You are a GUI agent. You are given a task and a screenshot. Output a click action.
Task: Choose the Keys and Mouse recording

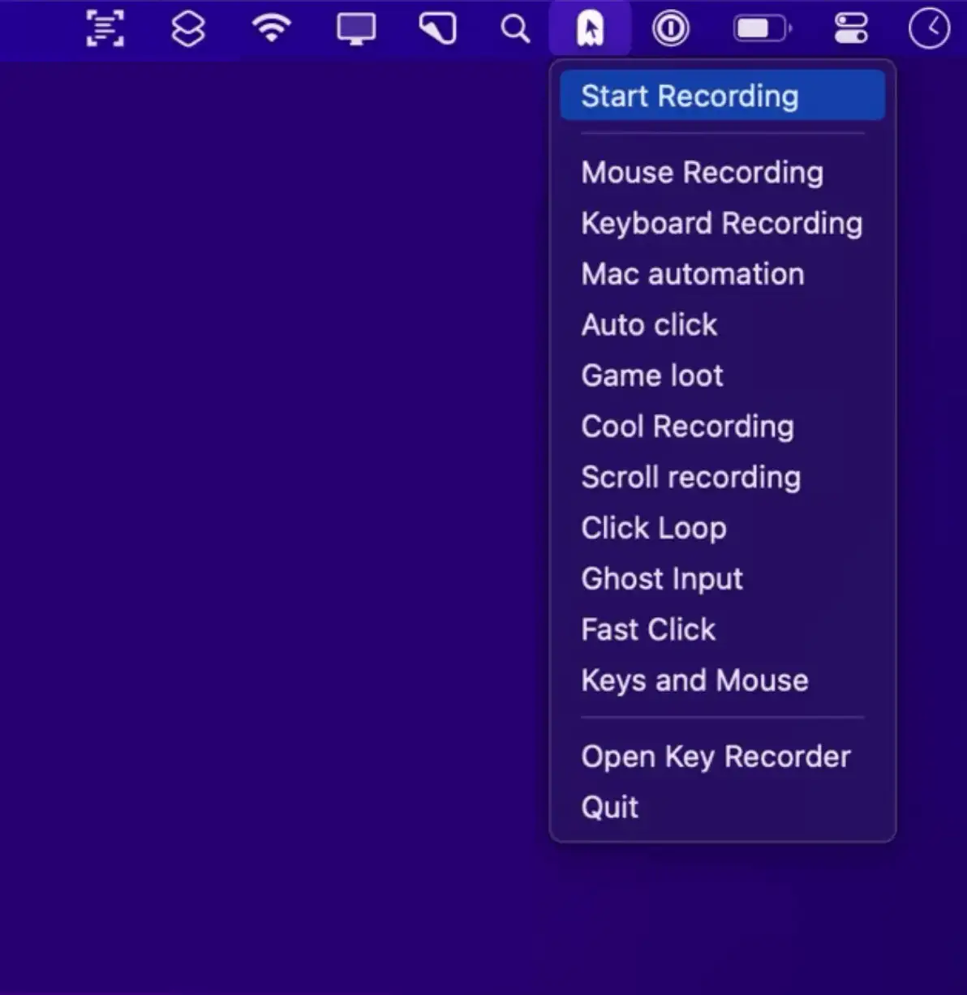point(722,680)
